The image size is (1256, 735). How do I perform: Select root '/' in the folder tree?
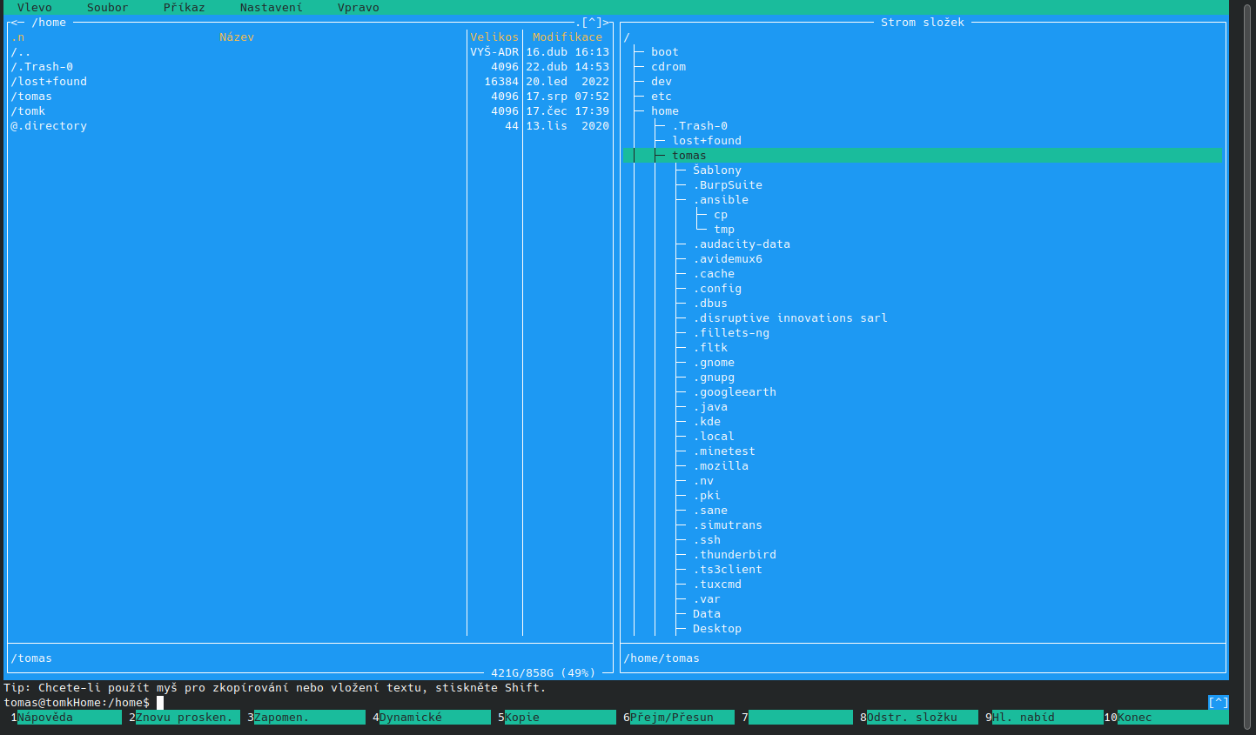pos(627,37)
